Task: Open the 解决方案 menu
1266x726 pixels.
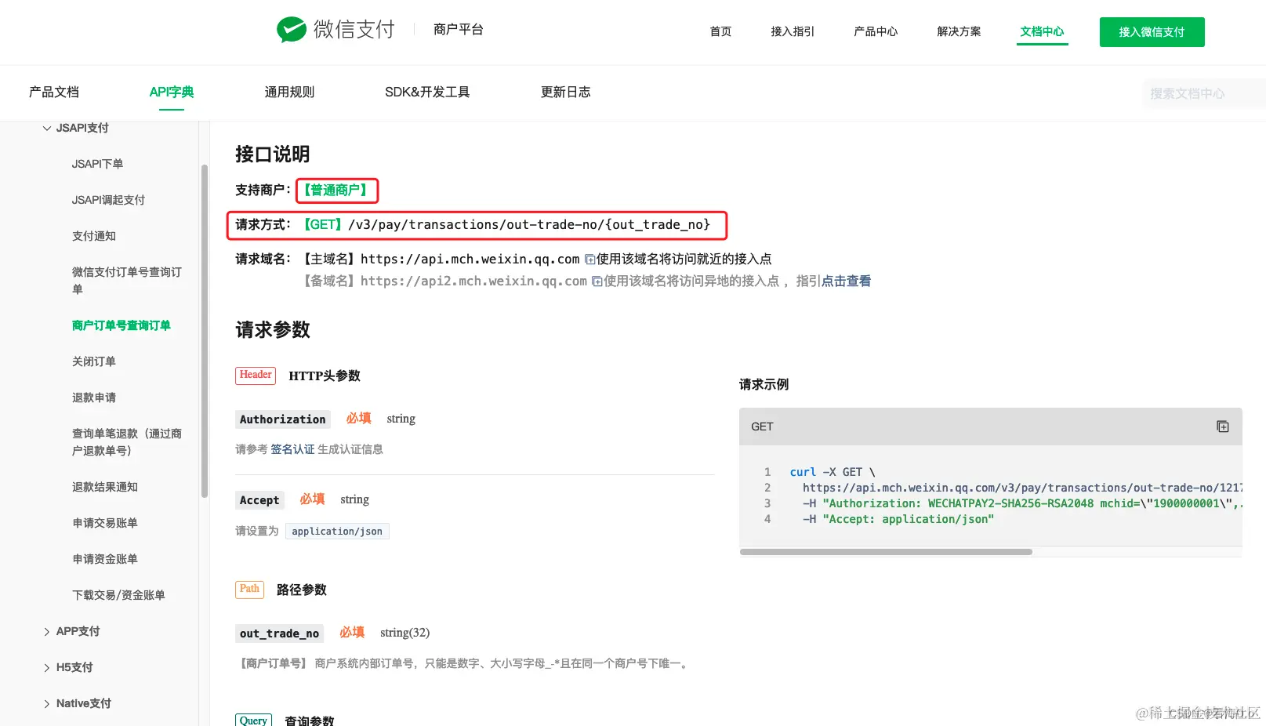Action: 958,31
